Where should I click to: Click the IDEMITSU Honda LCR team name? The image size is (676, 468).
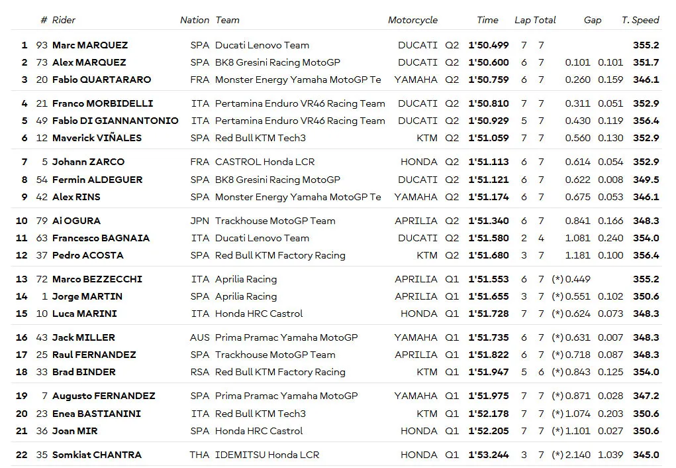click(x=267, y=455)
